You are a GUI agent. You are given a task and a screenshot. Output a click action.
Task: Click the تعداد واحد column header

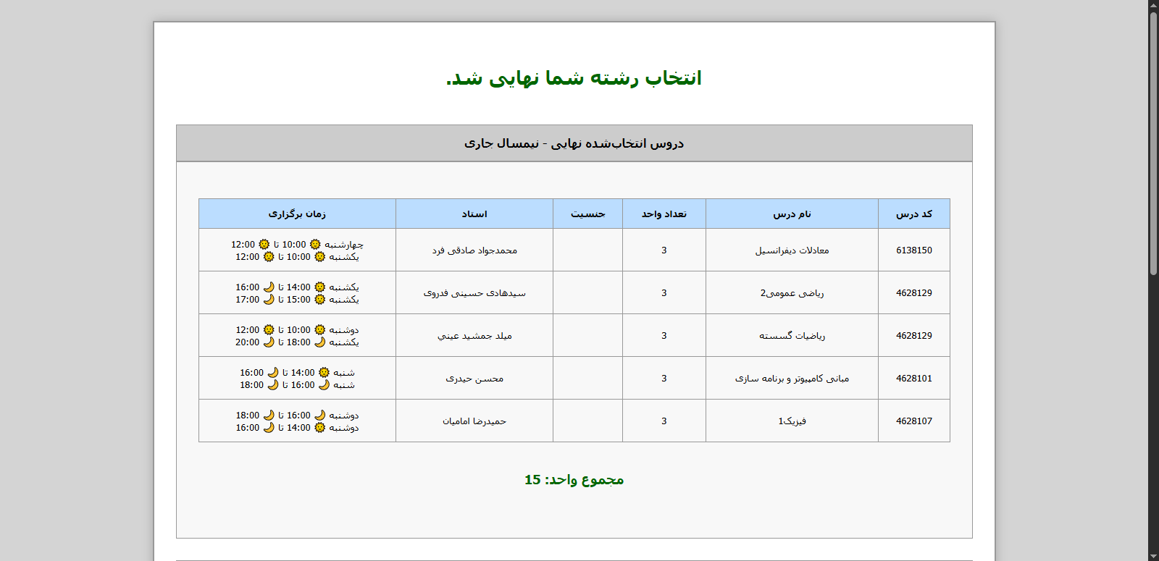click(664, 214)
